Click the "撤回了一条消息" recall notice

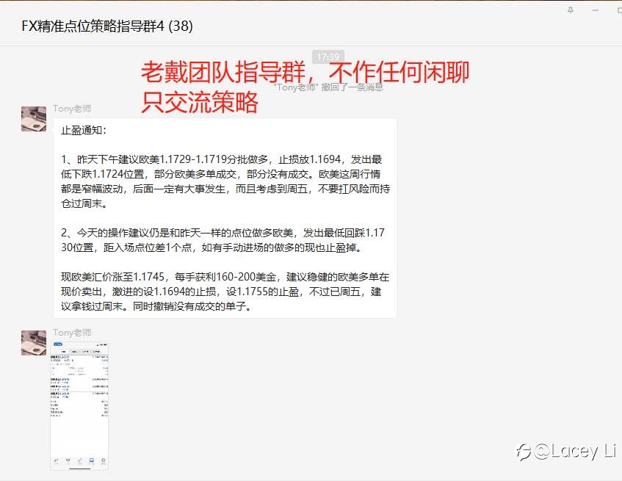[x=328, y=87]
